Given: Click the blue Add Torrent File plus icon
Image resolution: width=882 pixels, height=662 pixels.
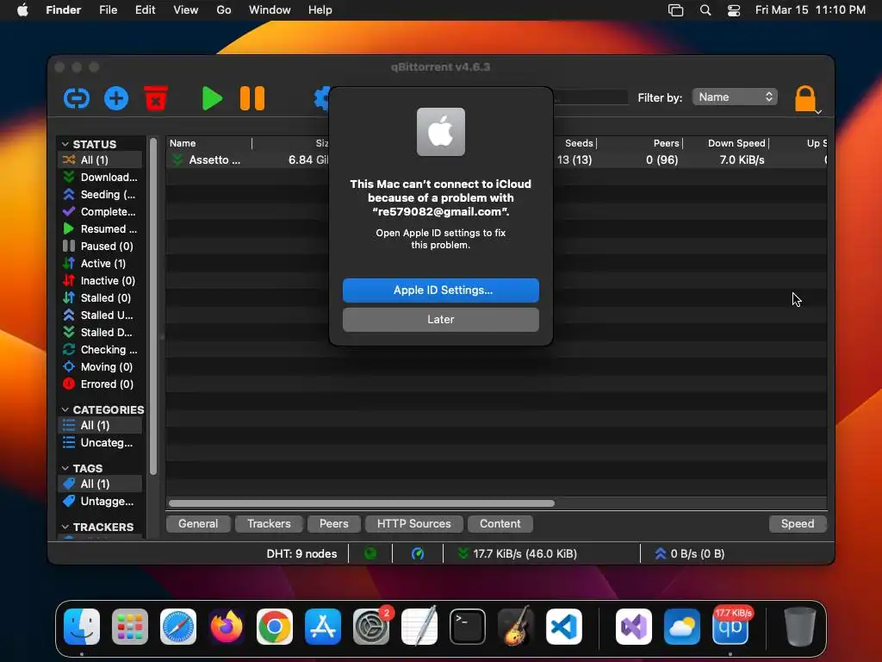Looking at the screenshot, I should point(116,98).
